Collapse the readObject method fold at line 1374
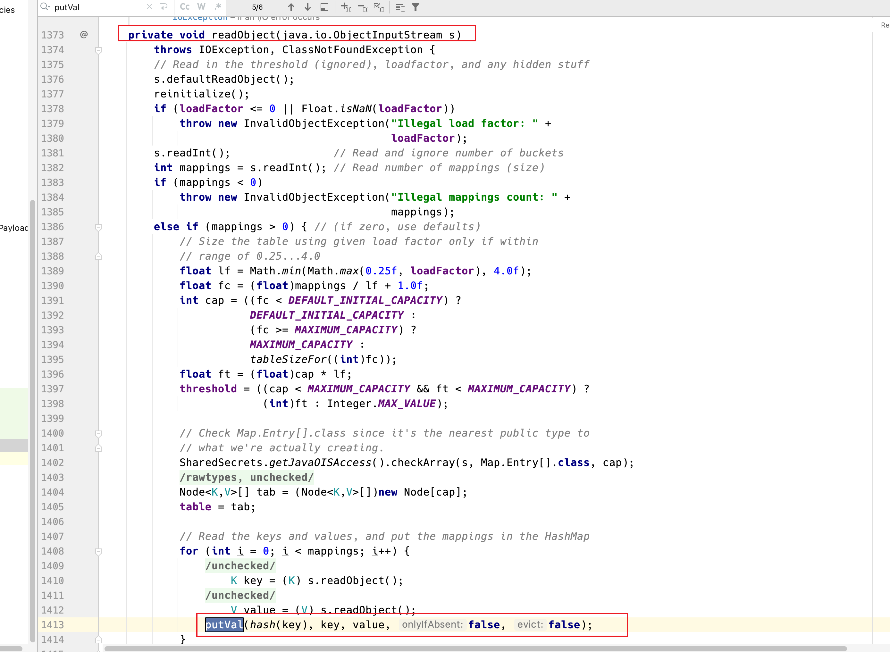890x652 pixels. click(99, 50)
